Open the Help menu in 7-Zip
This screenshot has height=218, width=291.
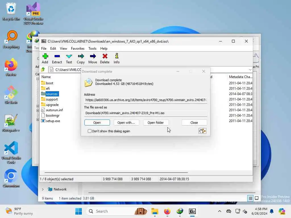[104, 48]
